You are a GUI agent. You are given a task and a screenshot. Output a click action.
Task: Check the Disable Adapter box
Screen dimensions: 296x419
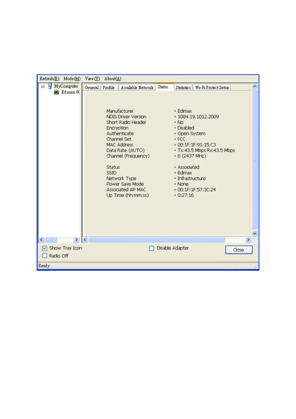(151, 248)
